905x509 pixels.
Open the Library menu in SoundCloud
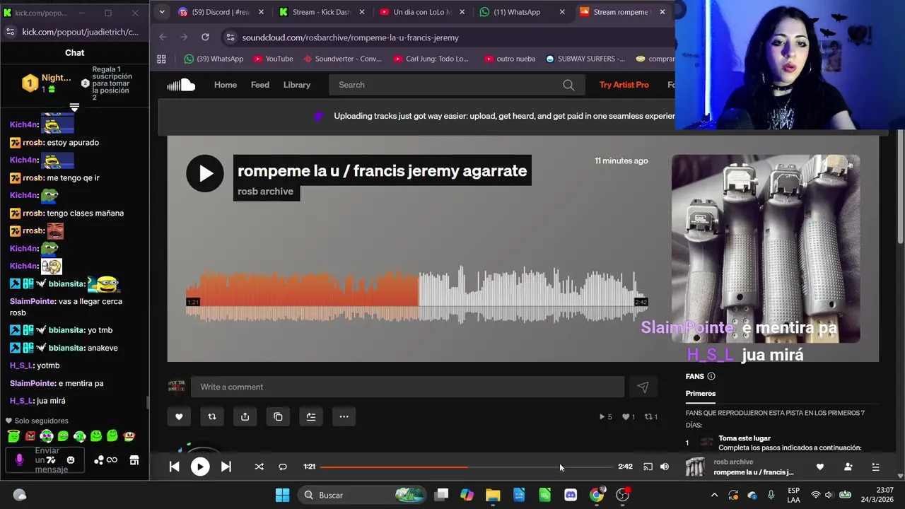(297, 85)
